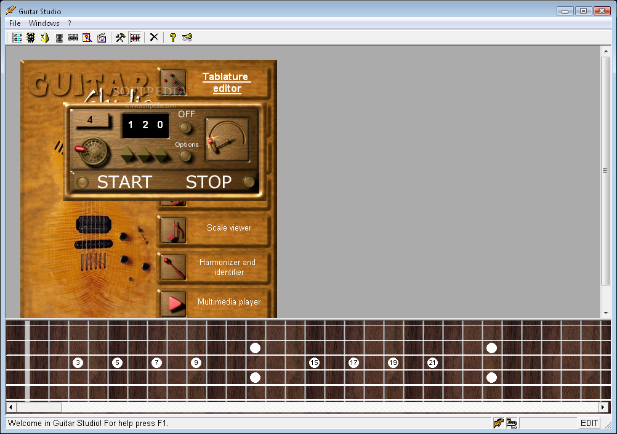Click the red music note Scale viewer icon

[x=173, y=230]
